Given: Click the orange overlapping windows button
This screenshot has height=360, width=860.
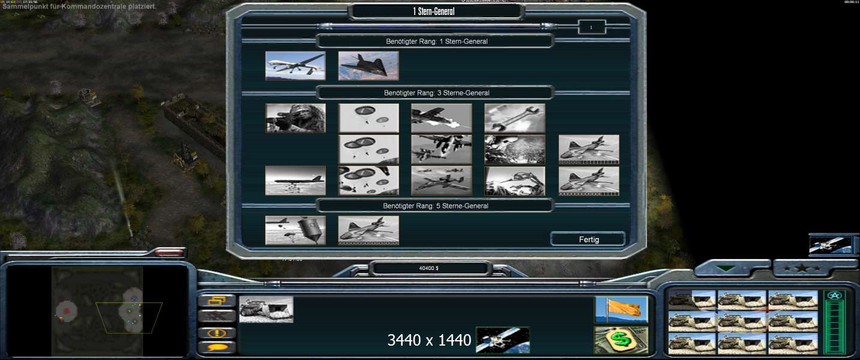Looking at the screenshot, I should [x=217, y=301].
